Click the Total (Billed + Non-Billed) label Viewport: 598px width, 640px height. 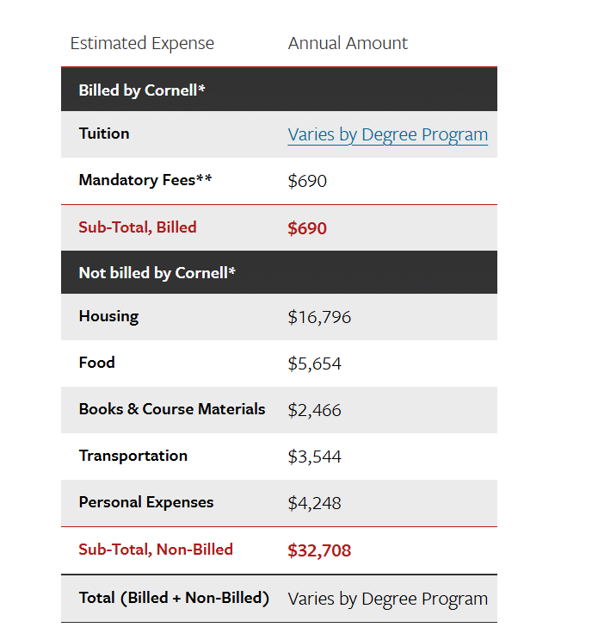point(174,598)
